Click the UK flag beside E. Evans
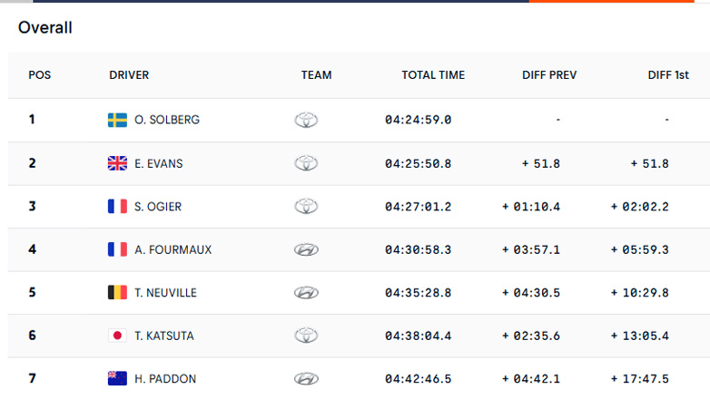Image resolution: width=710 pixels, height=399 pixels. [x=117, y=163]
